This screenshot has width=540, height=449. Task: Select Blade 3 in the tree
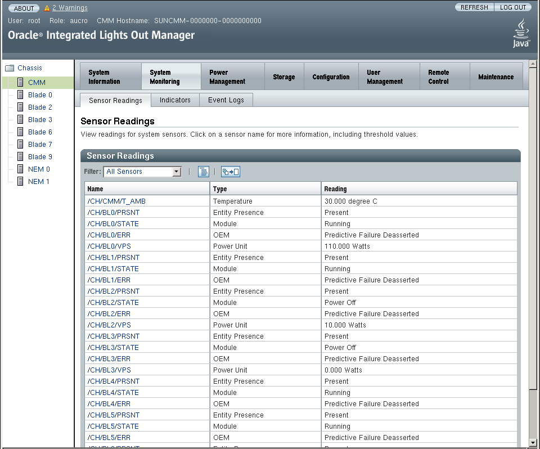(x=40, y=120)
